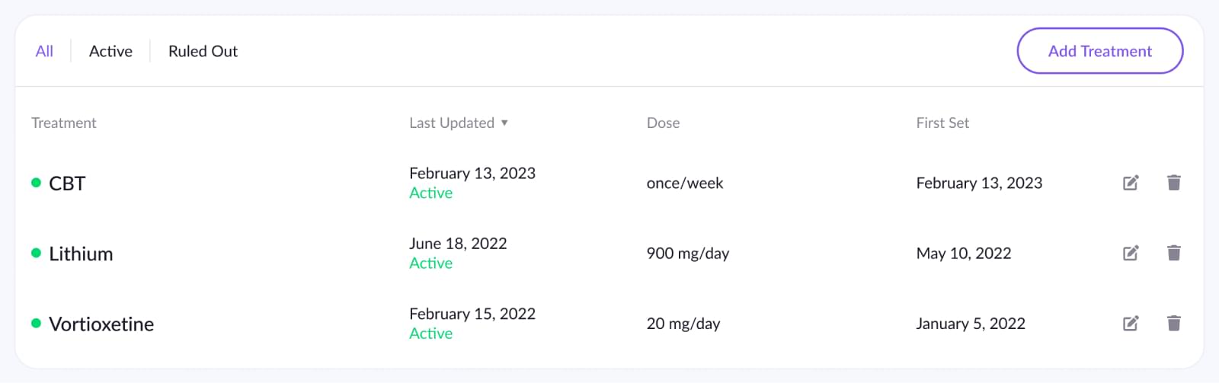Edit the Vortioxetine treatment
The width and height of the screenshot is (1219, 383).
tap(1131, 324)
